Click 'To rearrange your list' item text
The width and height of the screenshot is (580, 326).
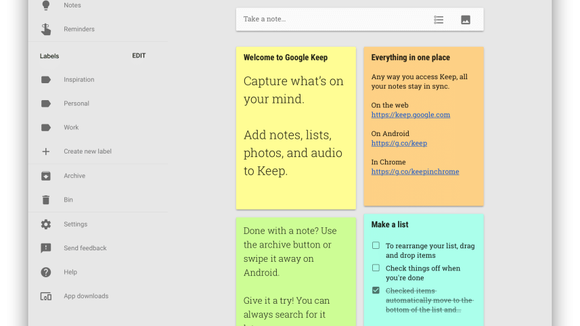(430, 251)
